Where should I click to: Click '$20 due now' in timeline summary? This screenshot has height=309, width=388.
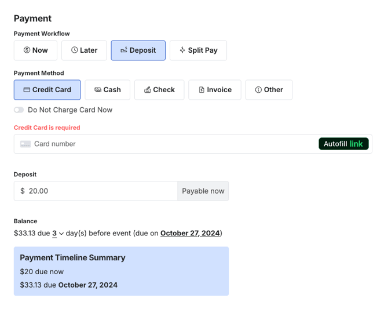(x=42, y=271)
